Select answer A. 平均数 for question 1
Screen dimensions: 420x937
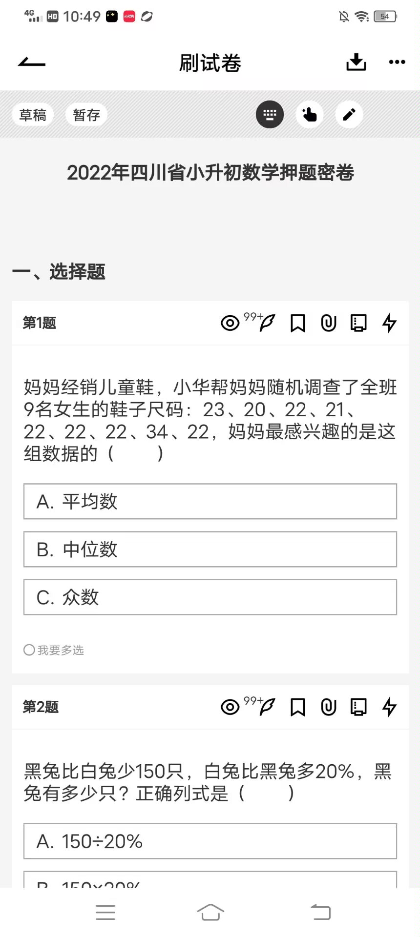click(x=210, y=502)
